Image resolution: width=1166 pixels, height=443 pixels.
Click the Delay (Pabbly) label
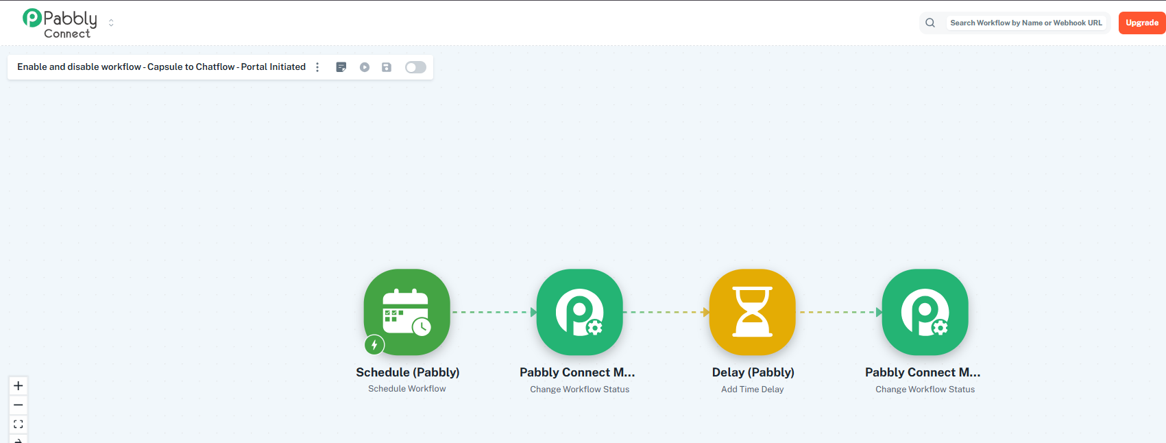753,372
